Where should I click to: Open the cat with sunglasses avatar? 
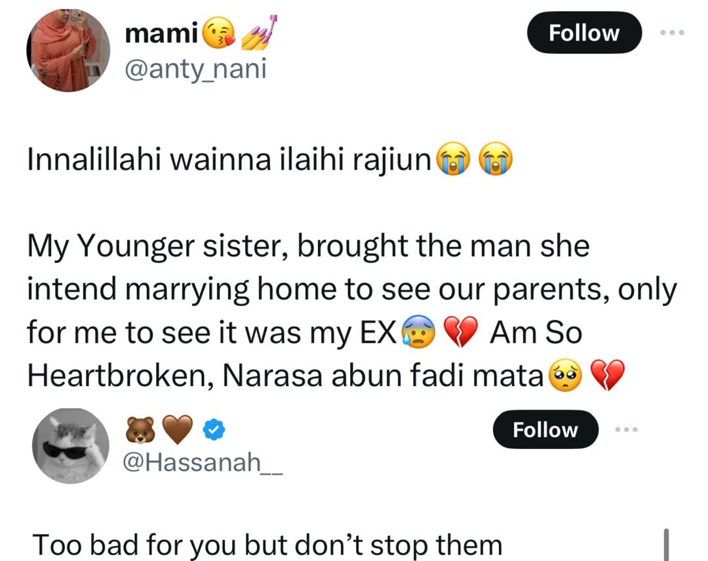point(71,447)
